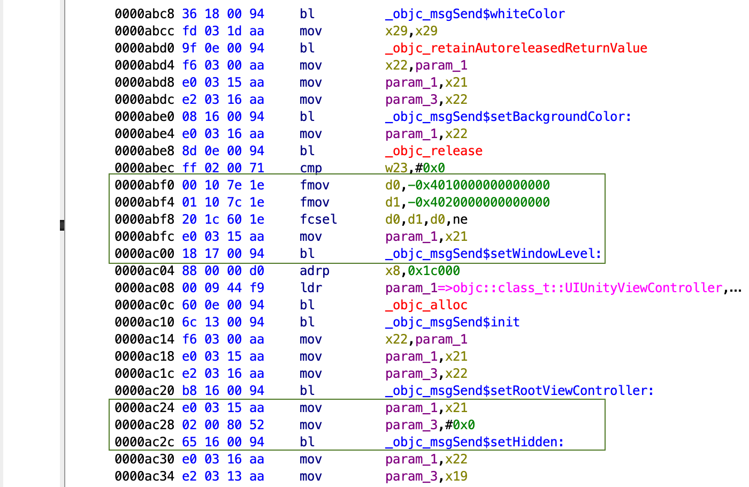Screen dimensions: 749x487
Task: Select address 0000abf0 in the listing
Action: (x=144, y=185)
